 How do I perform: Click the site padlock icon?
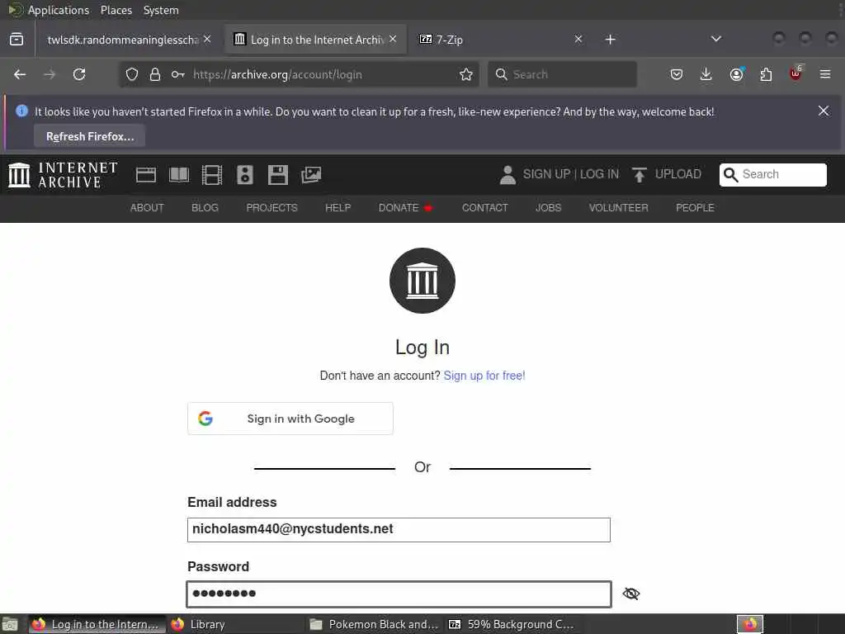(x=155, y=74)
